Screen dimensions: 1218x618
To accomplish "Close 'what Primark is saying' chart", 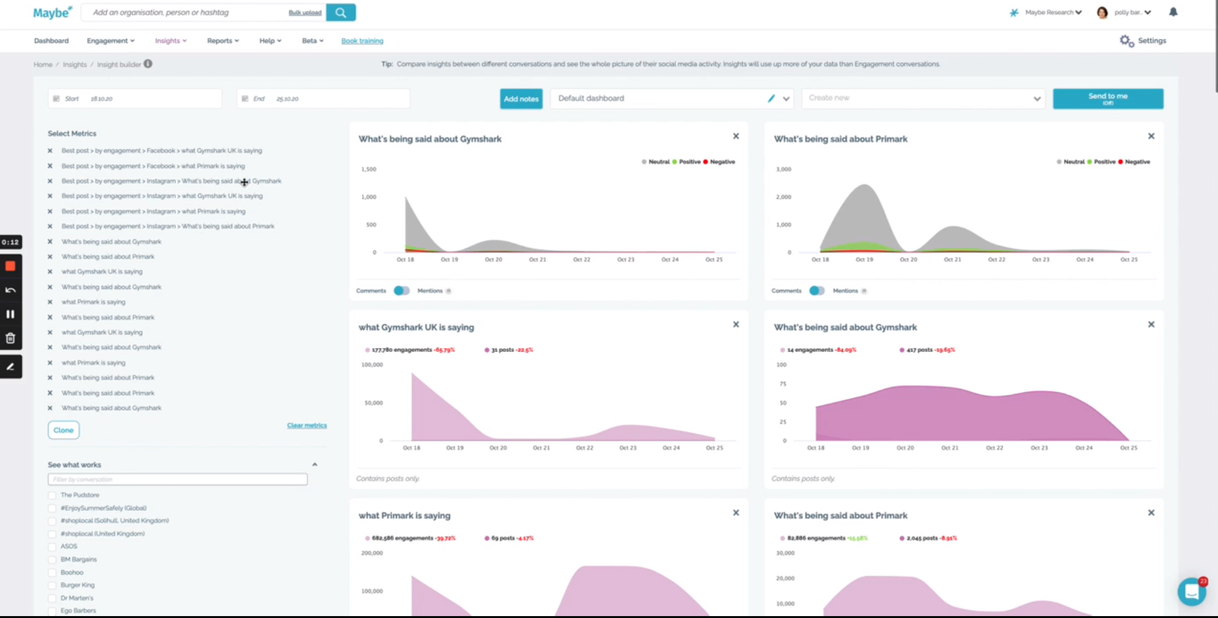I will [736, 513].
